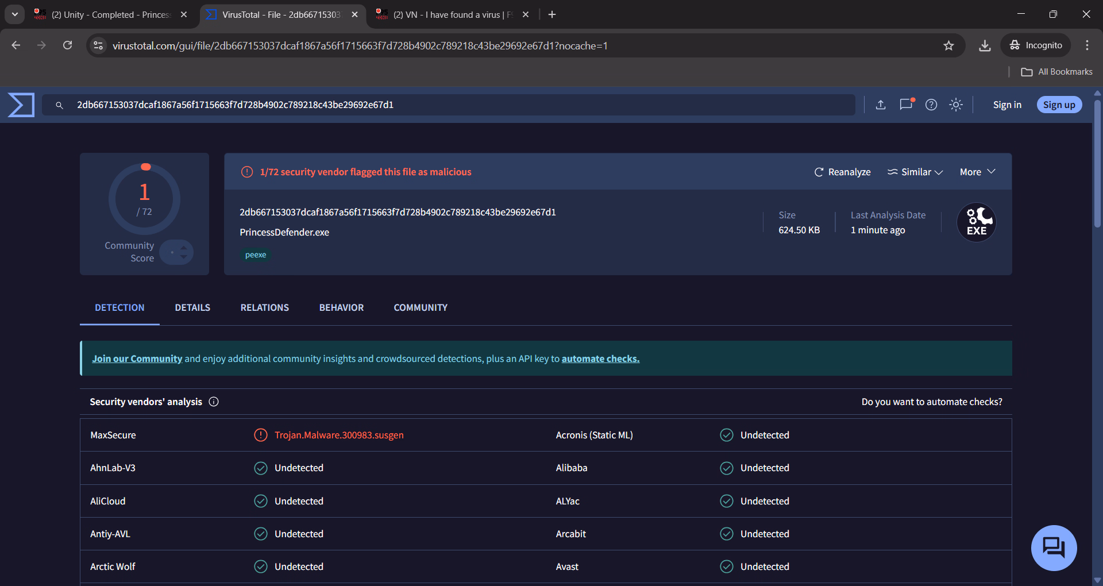Click the peexe tag
Screen dimensions: 1103x586
pos(256,255)
